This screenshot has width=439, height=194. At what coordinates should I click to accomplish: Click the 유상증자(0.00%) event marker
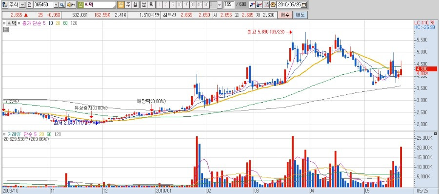coord(91,108)
